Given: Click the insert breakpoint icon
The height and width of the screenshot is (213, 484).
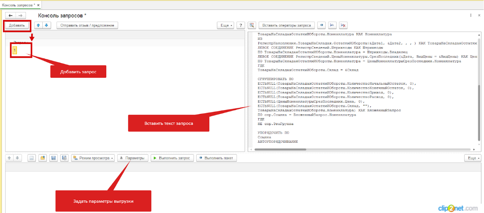Looking at the screenshot, I should tap(332, 25).
